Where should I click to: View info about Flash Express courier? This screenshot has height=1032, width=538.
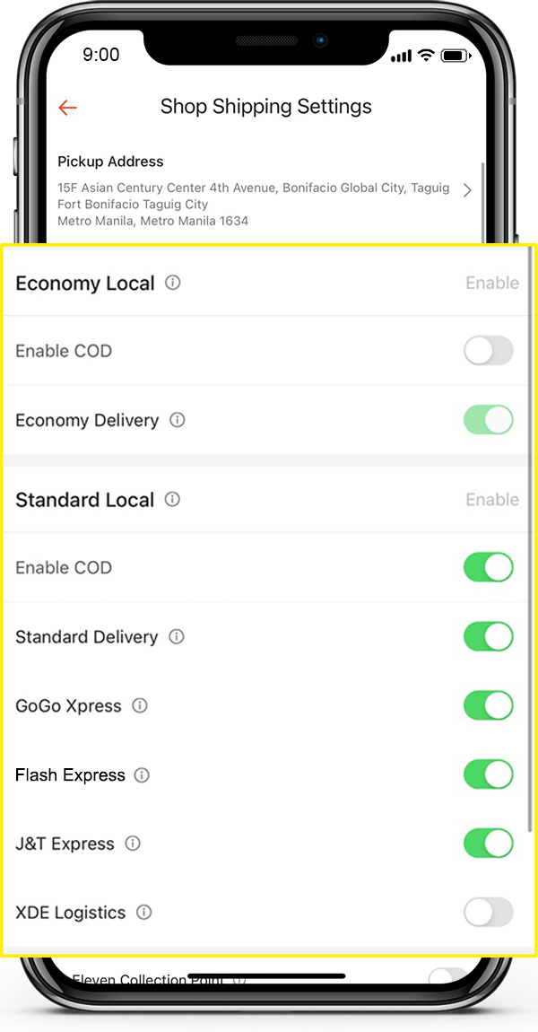142,774
